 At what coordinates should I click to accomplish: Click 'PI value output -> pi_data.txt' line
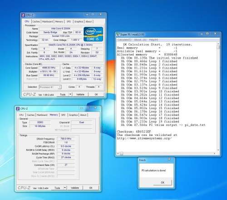coord(163,125)
